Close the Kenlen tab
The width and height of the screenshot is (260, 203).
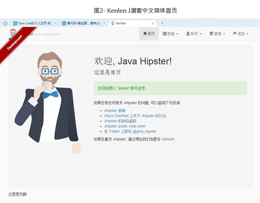(x=153, y=23)
